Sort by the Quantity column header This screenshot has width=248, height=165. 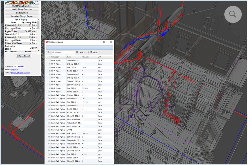pyautogui.click(x=86, y=57)
